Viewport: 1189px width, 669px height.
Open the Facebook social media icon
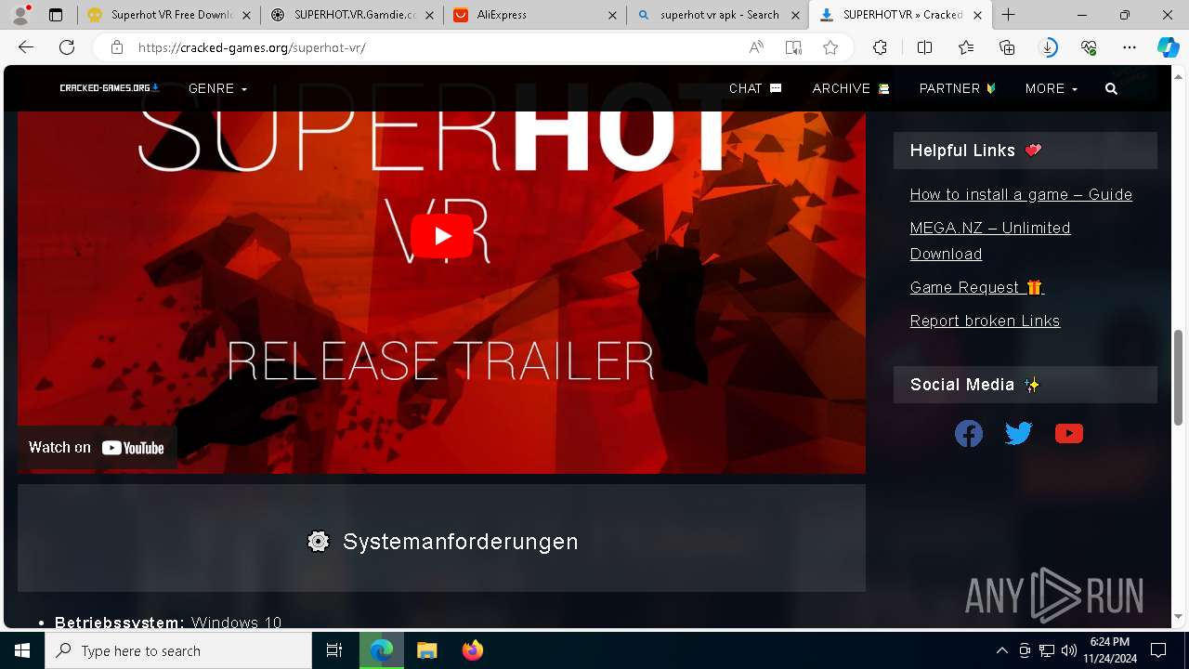click(x=969, y=433)
